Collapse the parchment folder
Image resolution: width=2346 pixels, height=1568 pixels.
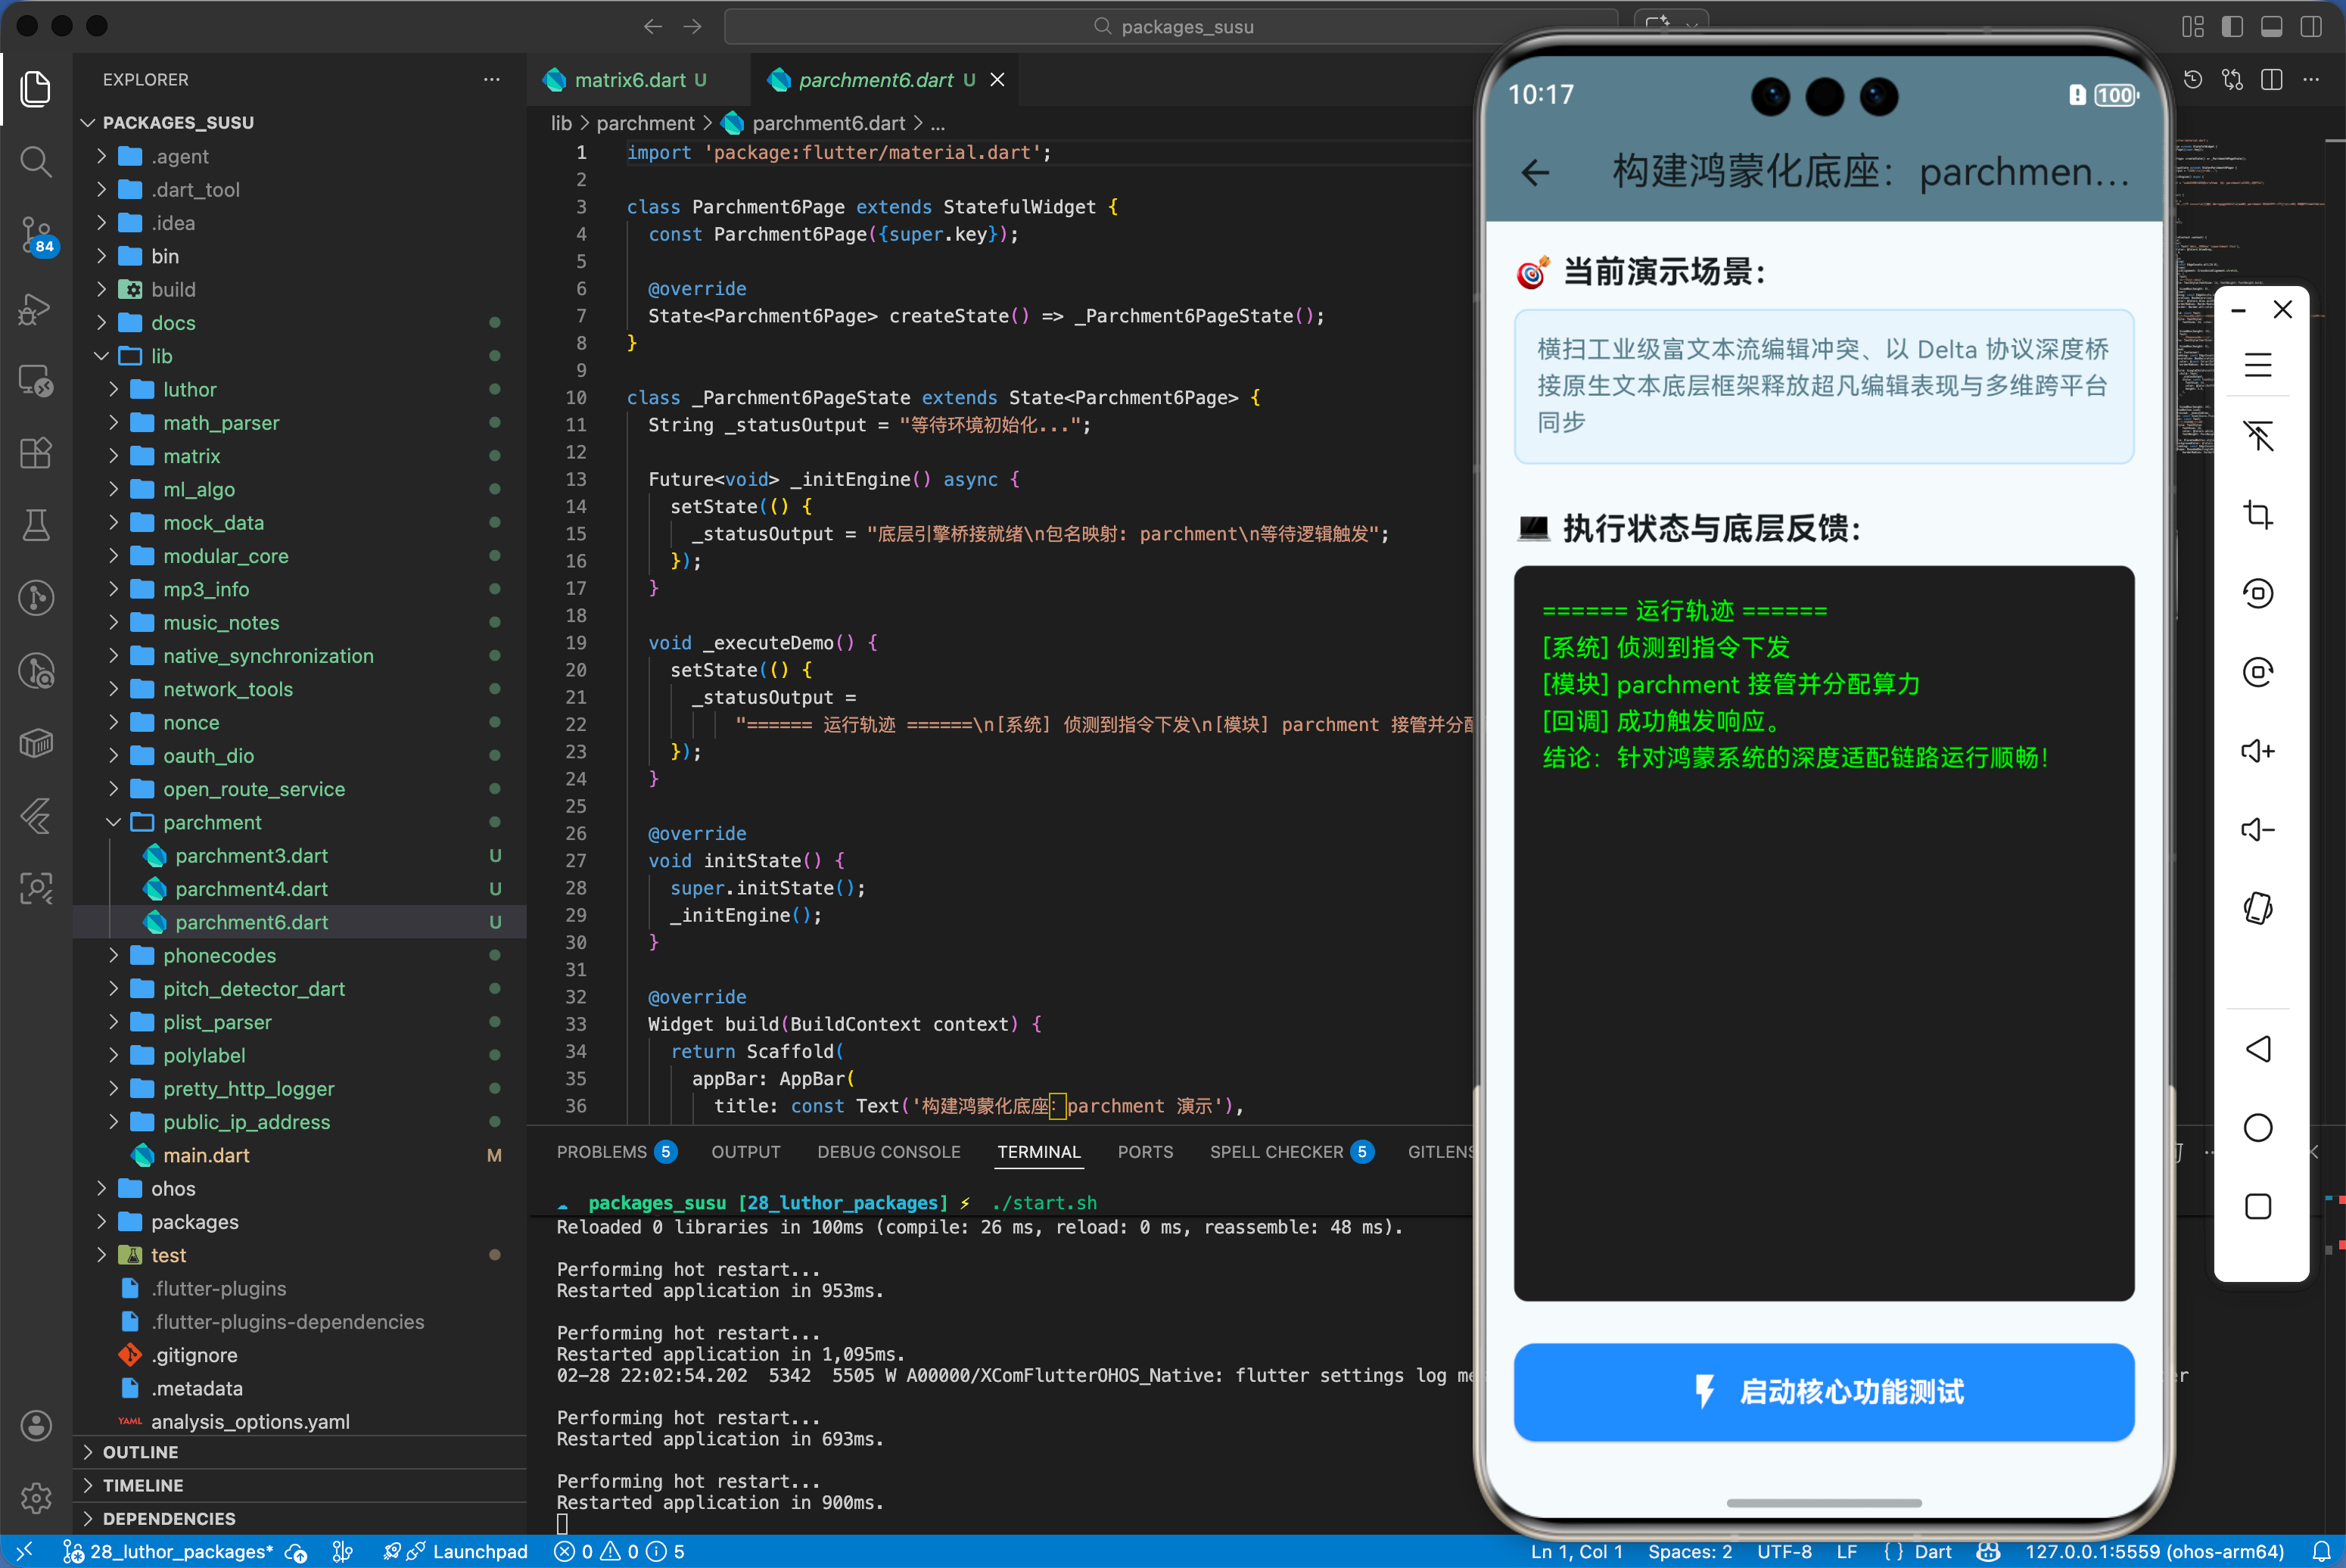coord(113,822)
